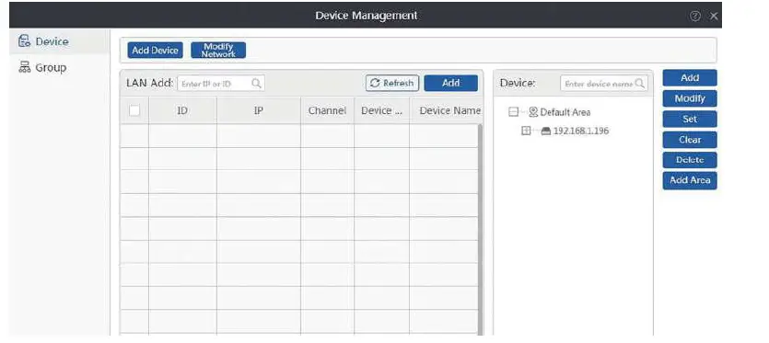Image resolution: width=769 pixels, height=343 pixels.
Task: Select the 192.168.1.196 device entry
Action: pyautogui.click(x=581, y=131)
